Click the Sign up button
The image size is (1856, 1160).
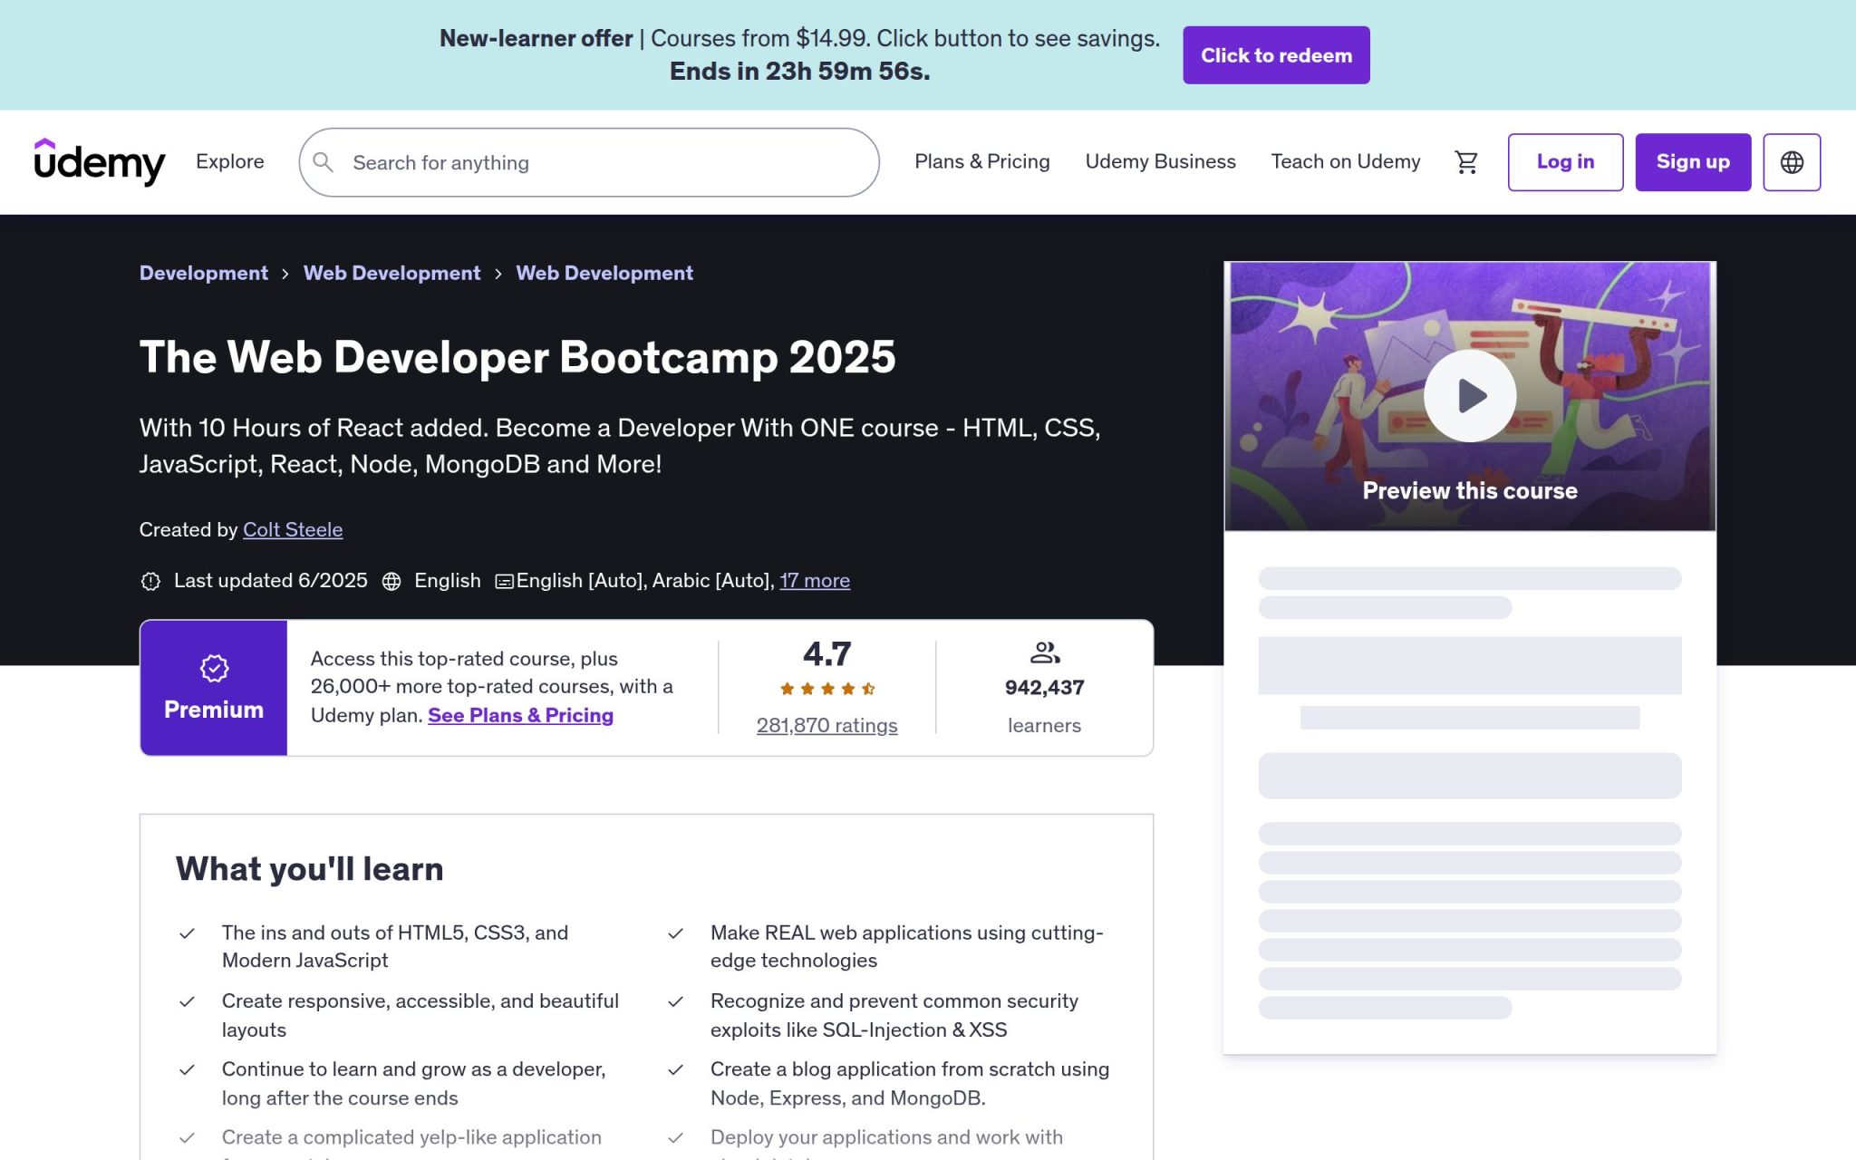click(x=1693, y=162)
